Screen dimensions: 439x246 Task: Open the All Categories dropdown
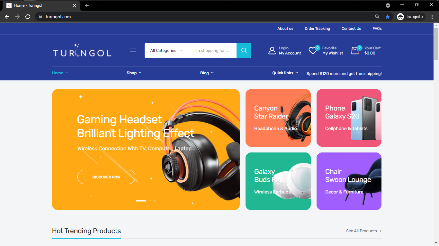tap(166, 51)
